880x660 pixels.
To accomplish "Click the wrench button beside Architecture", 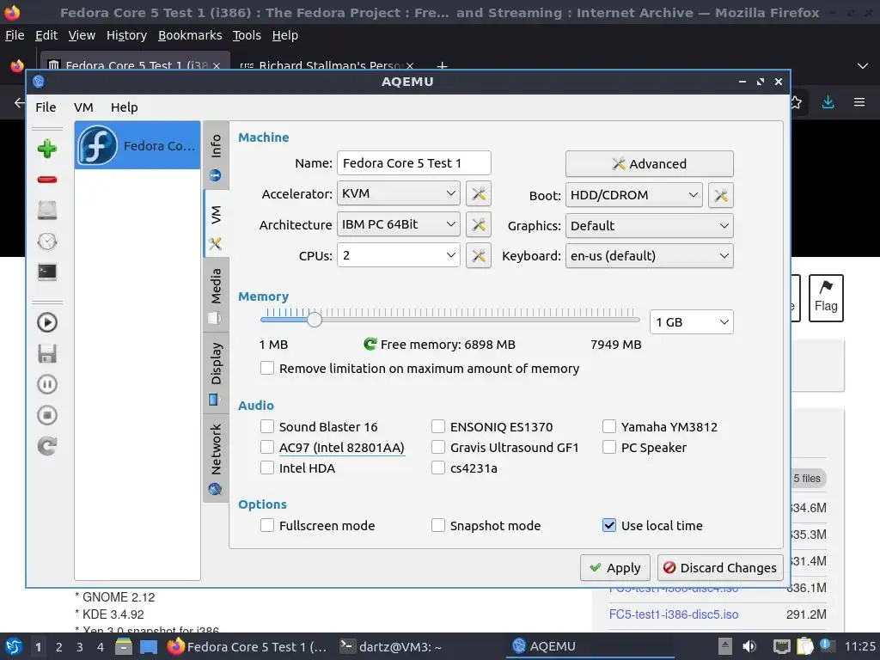I will (x=478, y=224).
